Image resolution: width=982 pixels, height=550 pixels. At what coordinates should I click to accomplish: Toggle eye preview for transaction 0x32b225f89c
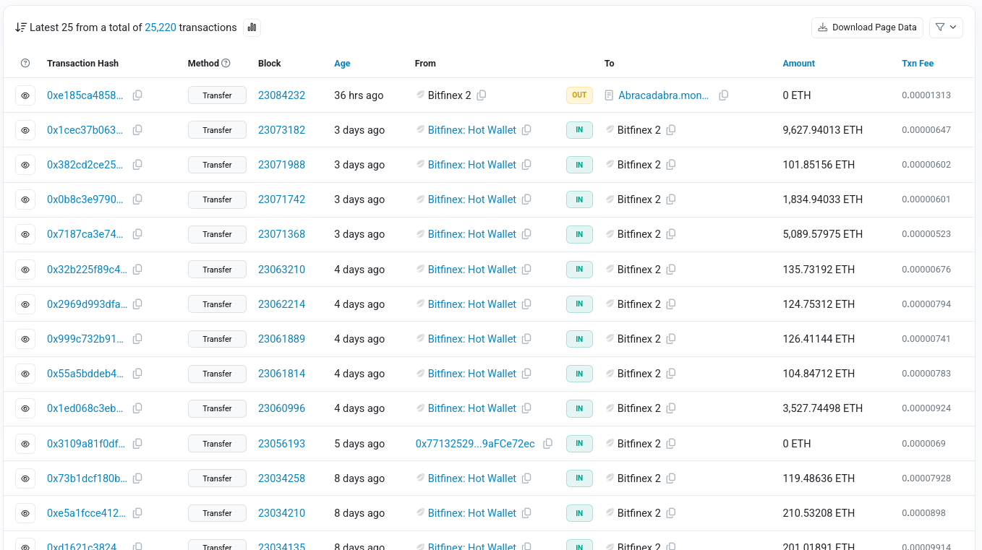pos(25,270)
